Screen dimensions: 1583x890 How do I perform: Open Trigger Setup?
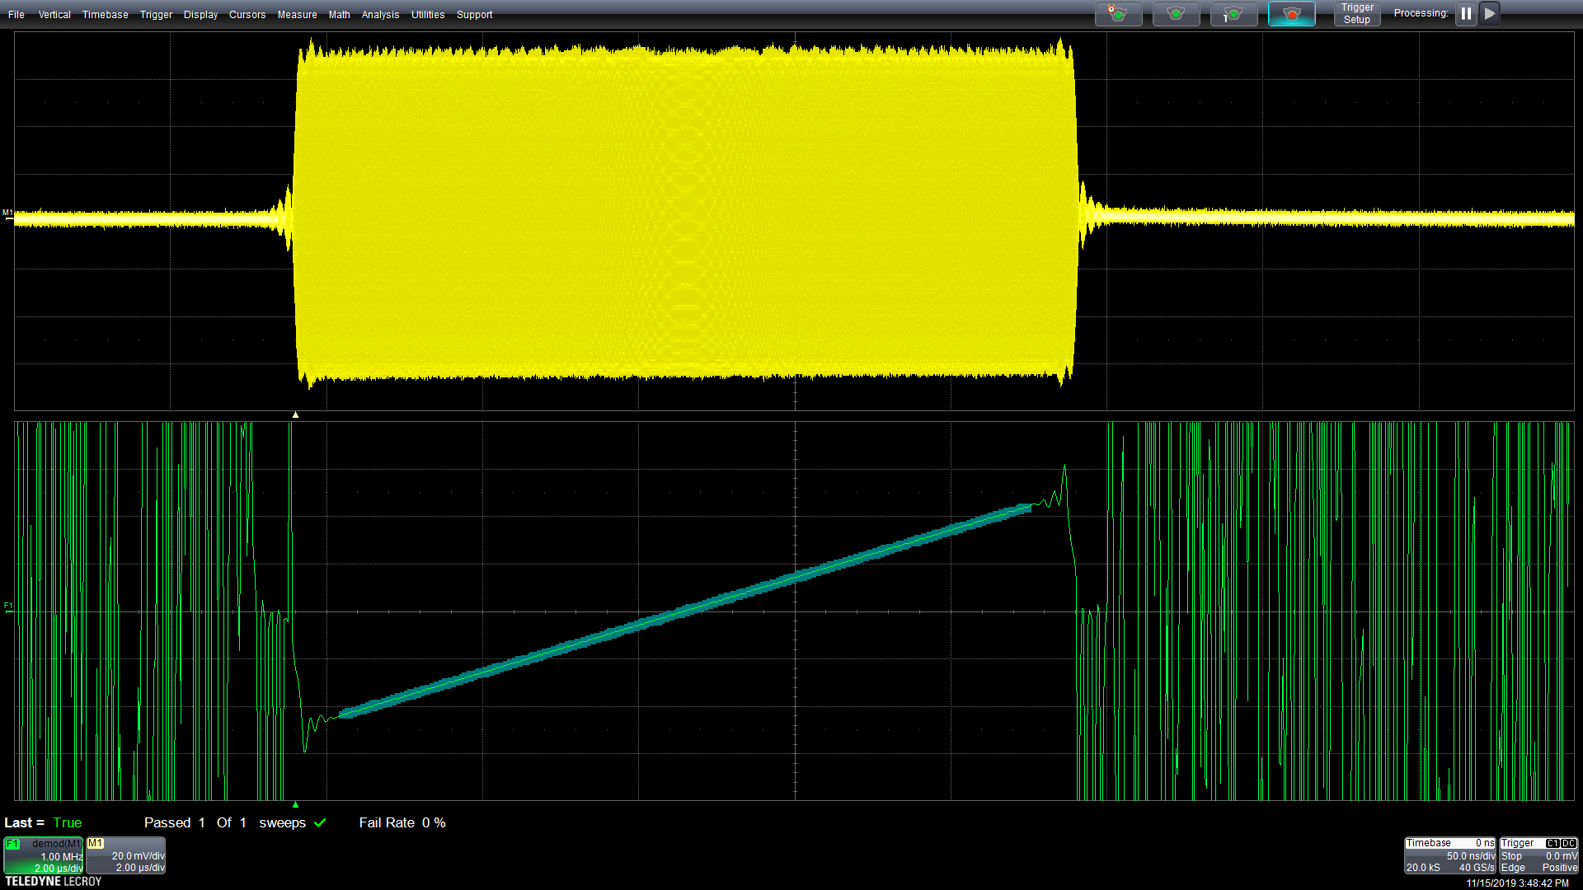(x=1357, y=14)
